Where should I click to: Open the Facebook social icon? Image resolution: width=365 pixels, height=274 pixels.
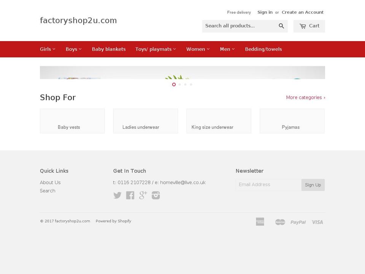pyautogui.click(x=130, y=195)
